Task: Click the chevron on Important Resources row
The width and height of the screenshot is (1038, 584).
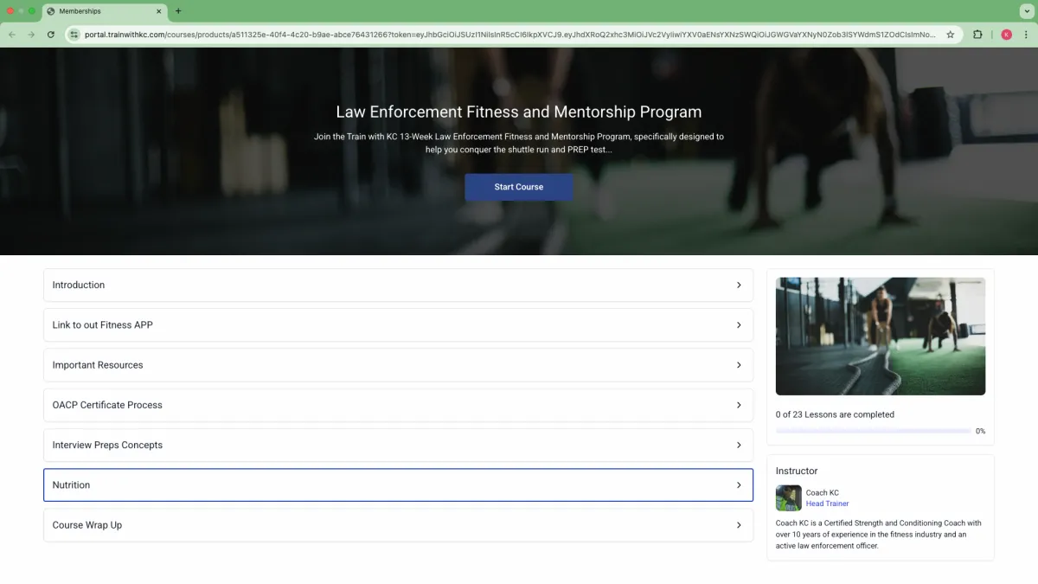Action: (739, 365)
